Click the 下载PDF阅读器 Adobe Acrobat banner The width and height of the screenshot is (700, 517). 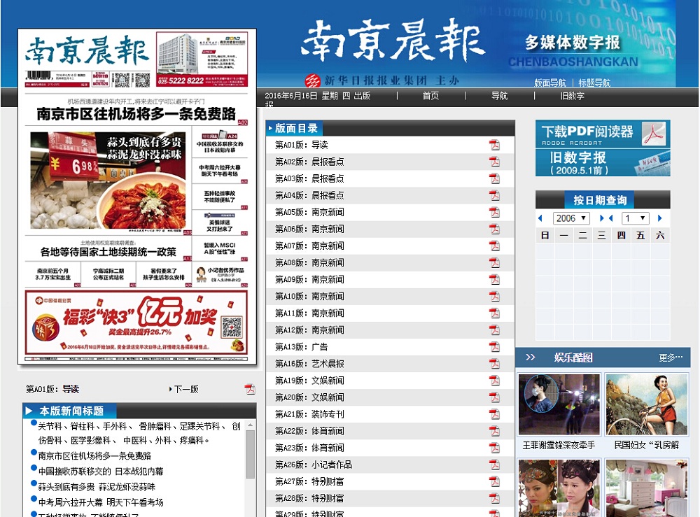point(603,134)
